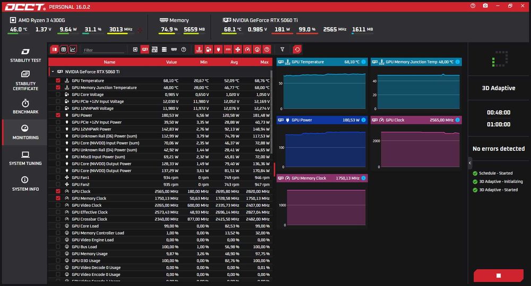Collapse the right status side panel arrow
Viewport: 531px width, 286px height.
click(x=470, y=163)
